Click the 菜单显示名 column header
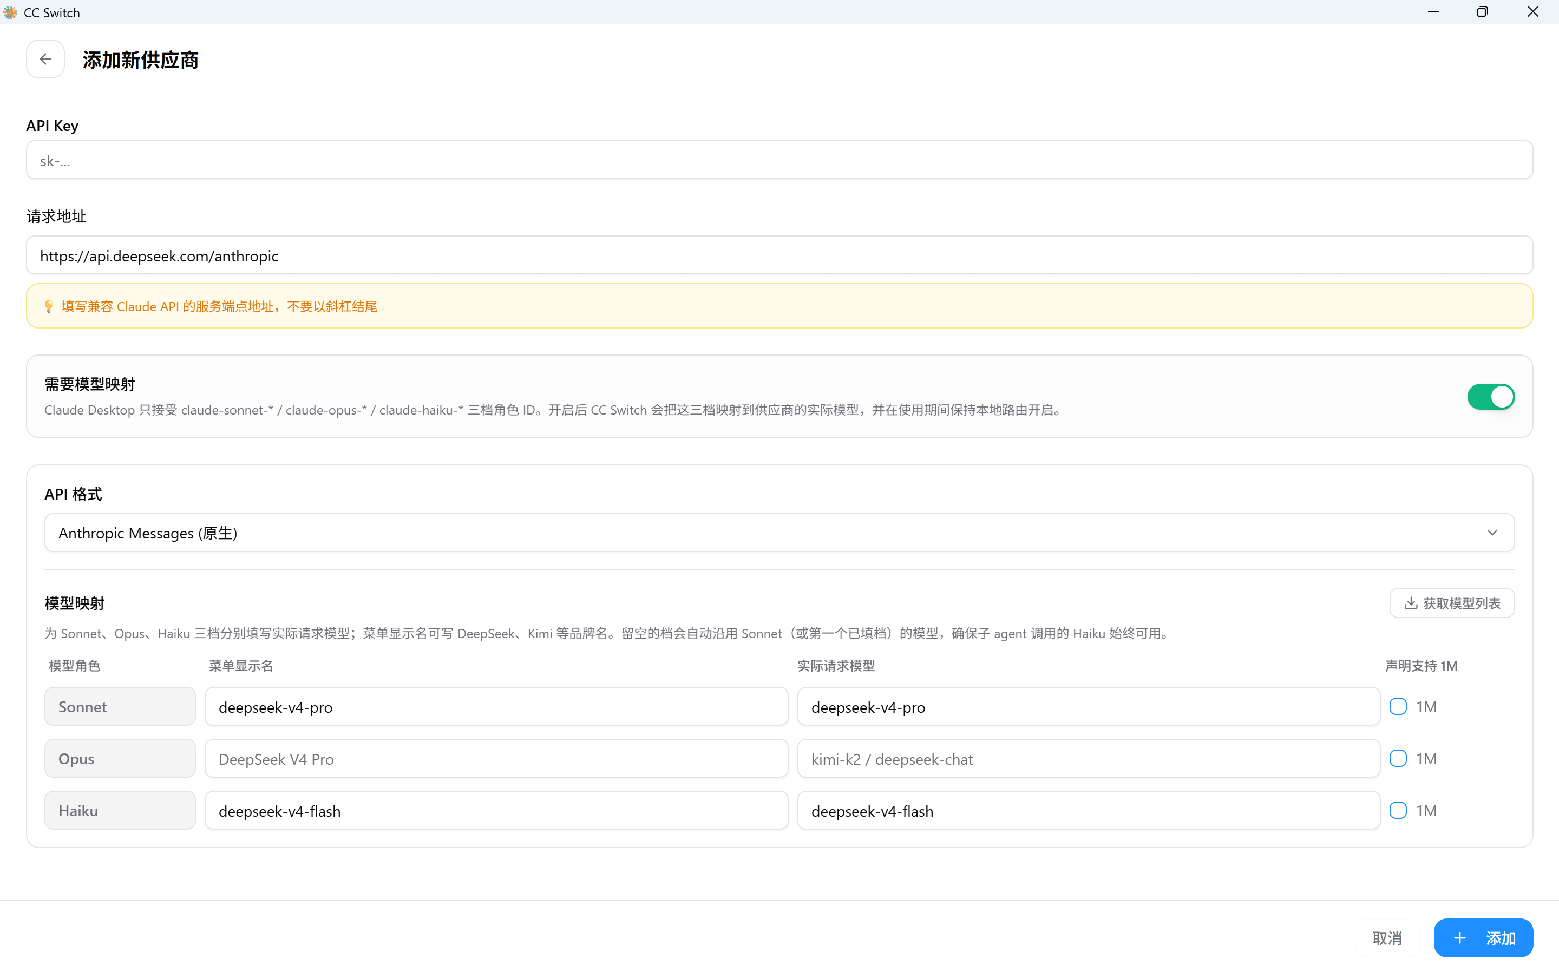 [240, 666]
